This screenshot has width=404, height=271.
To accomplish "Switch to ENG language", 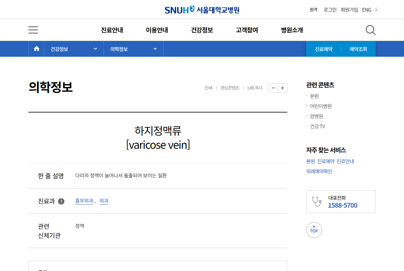I will (367, 10).
